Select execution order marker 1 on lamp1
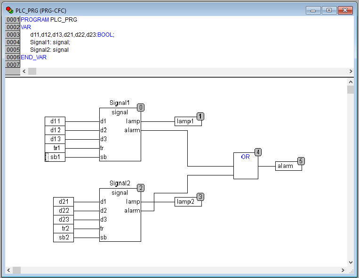 (200, 116)
